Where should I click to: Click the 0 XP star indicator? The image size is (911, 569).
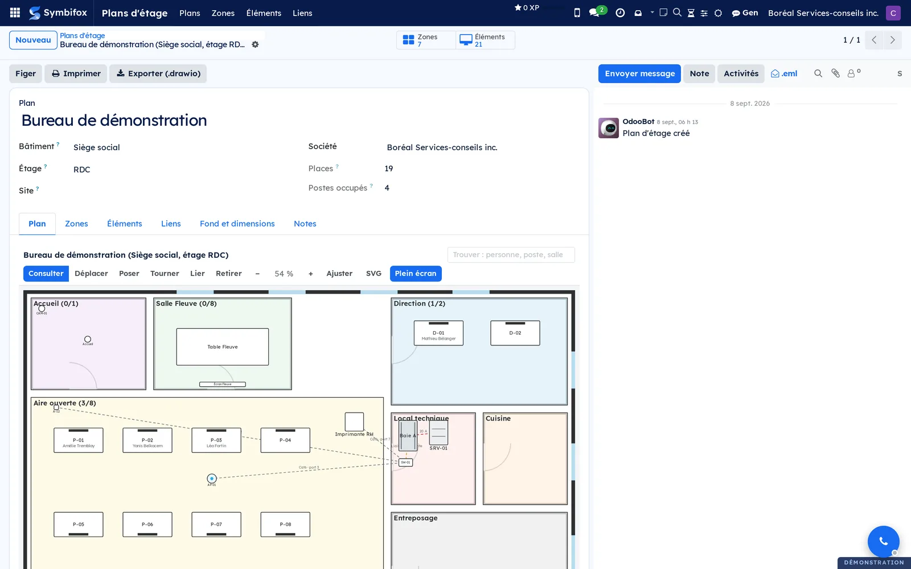pyautogui.click(x=527, y=8)
